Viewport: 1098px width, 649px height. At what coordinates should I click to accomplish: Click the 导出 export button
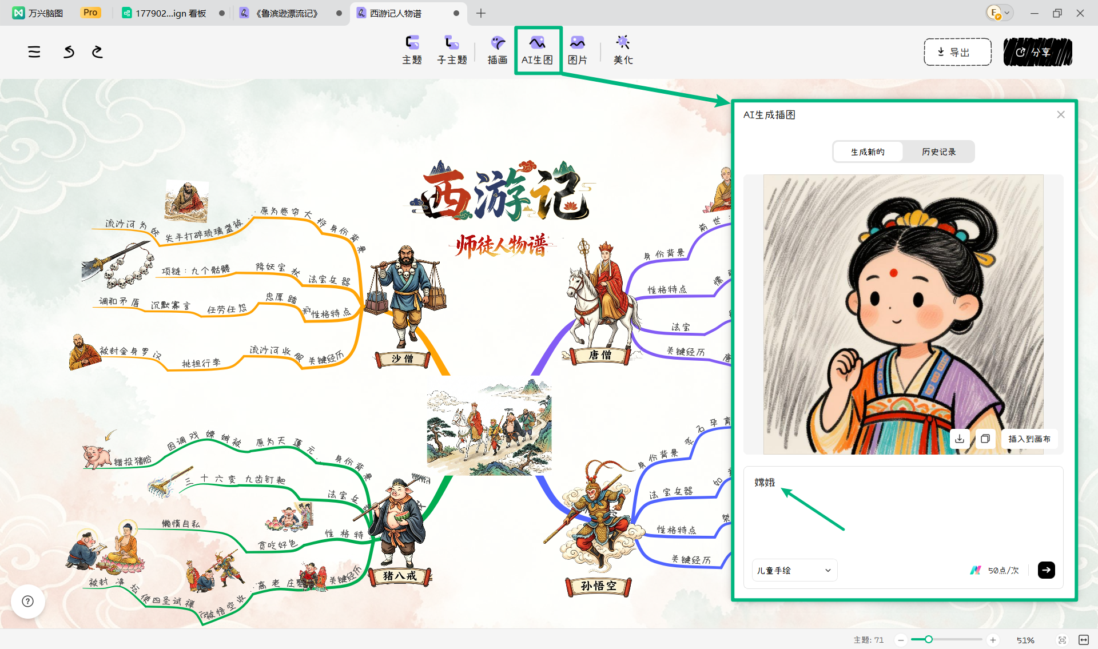957,52
